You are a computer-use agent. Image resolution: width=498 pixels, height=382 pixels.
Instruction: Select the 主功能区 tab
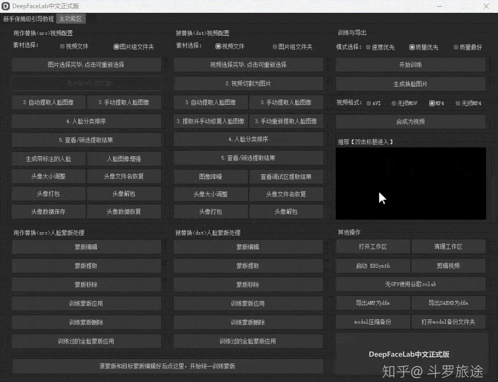click(x=71, y=18)
